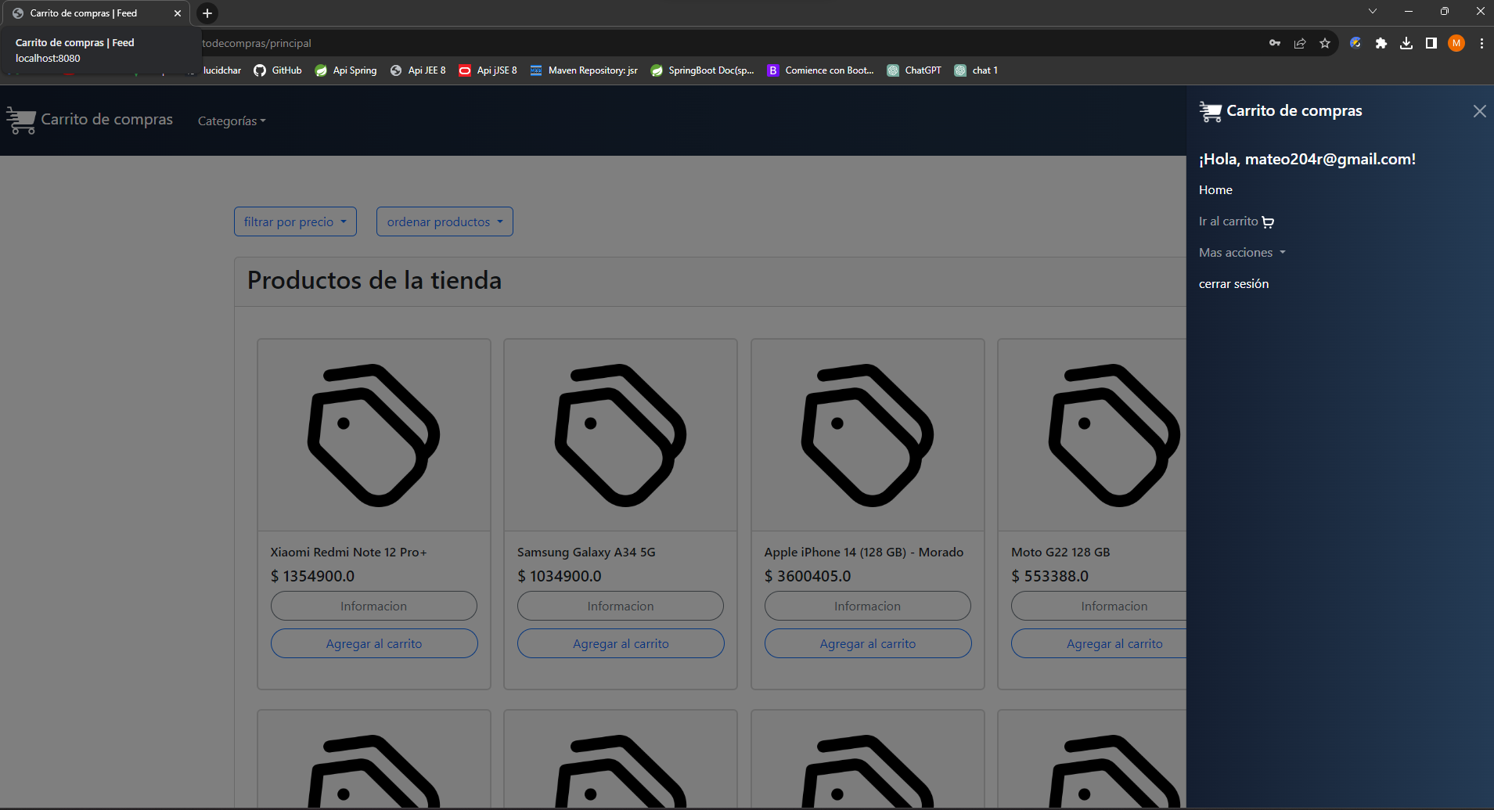Open the GitHub bookmark
The image size is (1494, 810).
tap(277, 70)
